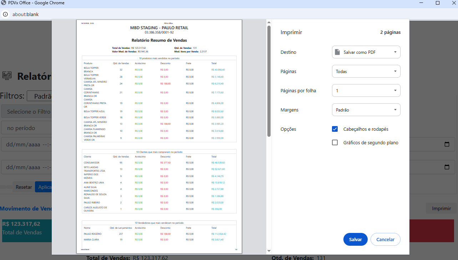Disable the Cabeçalhos e rodapés checkbox

click(x=335, y=129)
